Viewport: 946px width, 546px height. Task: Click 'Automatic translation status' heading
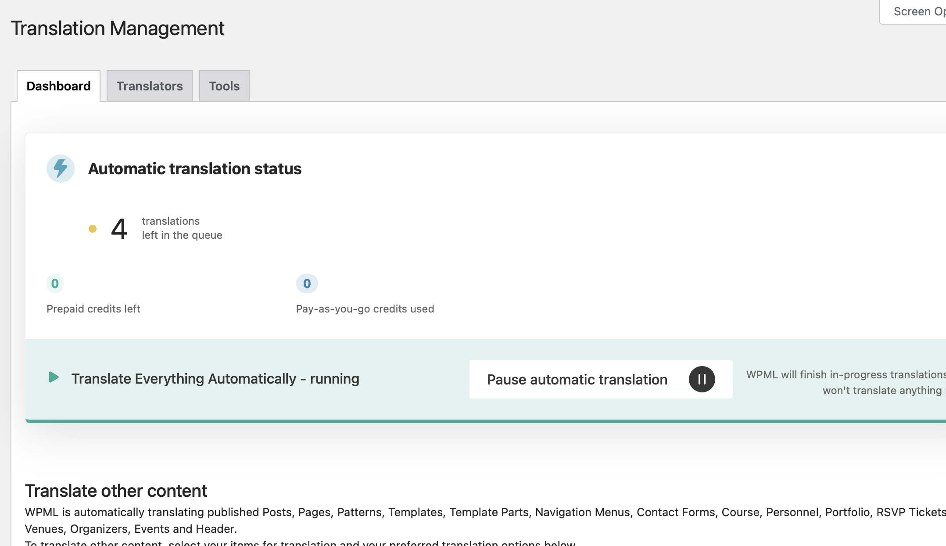tap(195, 169)
